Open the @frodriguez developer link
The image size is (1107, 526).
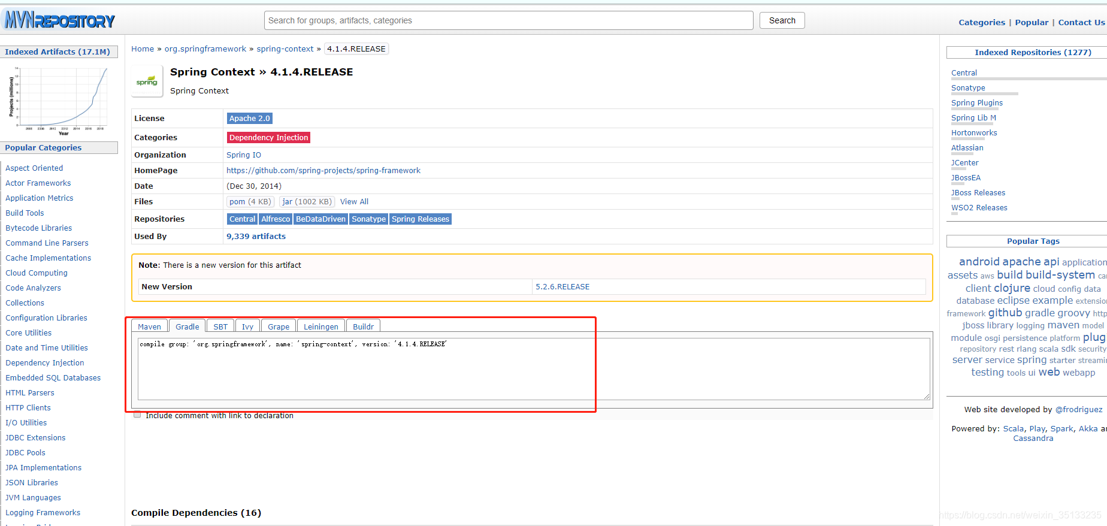click(x=1079, y=410)
